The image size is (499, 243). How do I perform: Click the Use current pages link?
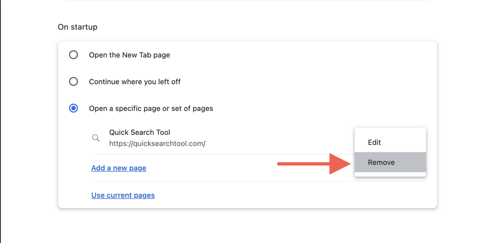(x=123, y=195)
